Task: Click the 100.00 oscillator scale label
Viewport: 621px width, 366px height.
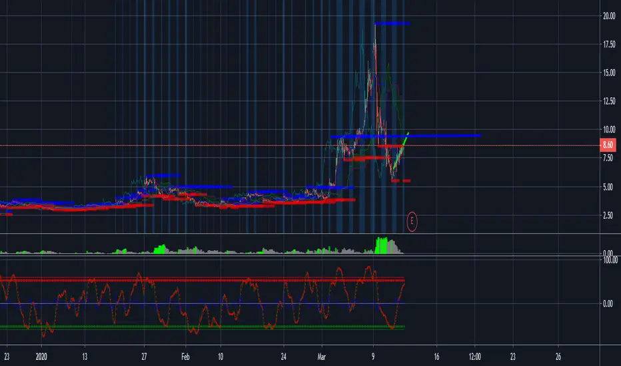Action: (x=610, y=260)
